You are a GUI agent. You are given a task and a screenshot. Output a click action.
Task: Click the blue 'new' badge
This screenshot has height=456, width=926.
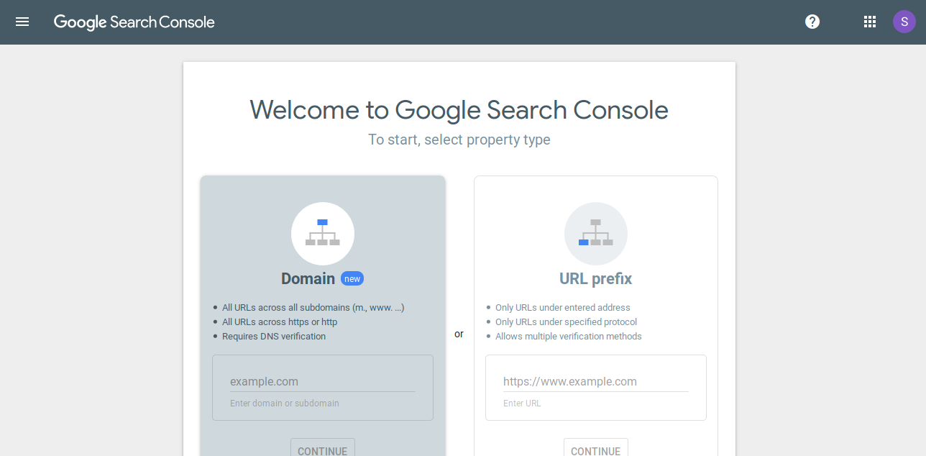click(x=352, y=279)
